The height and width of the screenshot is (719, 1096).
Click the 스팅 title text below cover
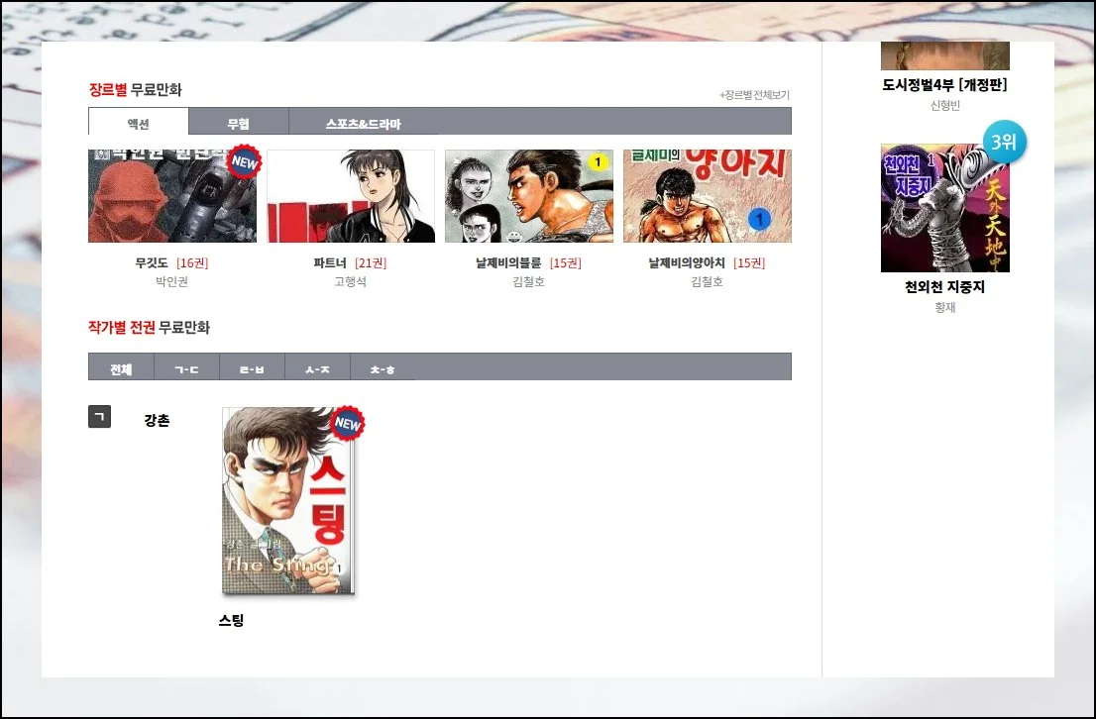click(x=231, y=621)
